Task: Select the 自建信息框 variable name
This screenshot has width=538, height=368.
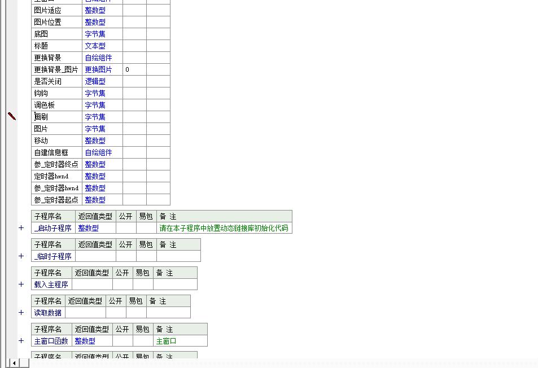Action: pyautogui.click(x=51, y=152)
